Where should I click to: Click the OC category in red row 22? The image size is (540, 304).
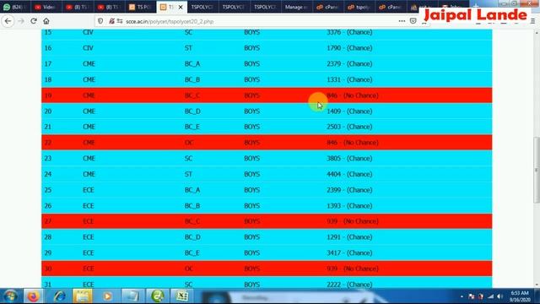(189, 143)
